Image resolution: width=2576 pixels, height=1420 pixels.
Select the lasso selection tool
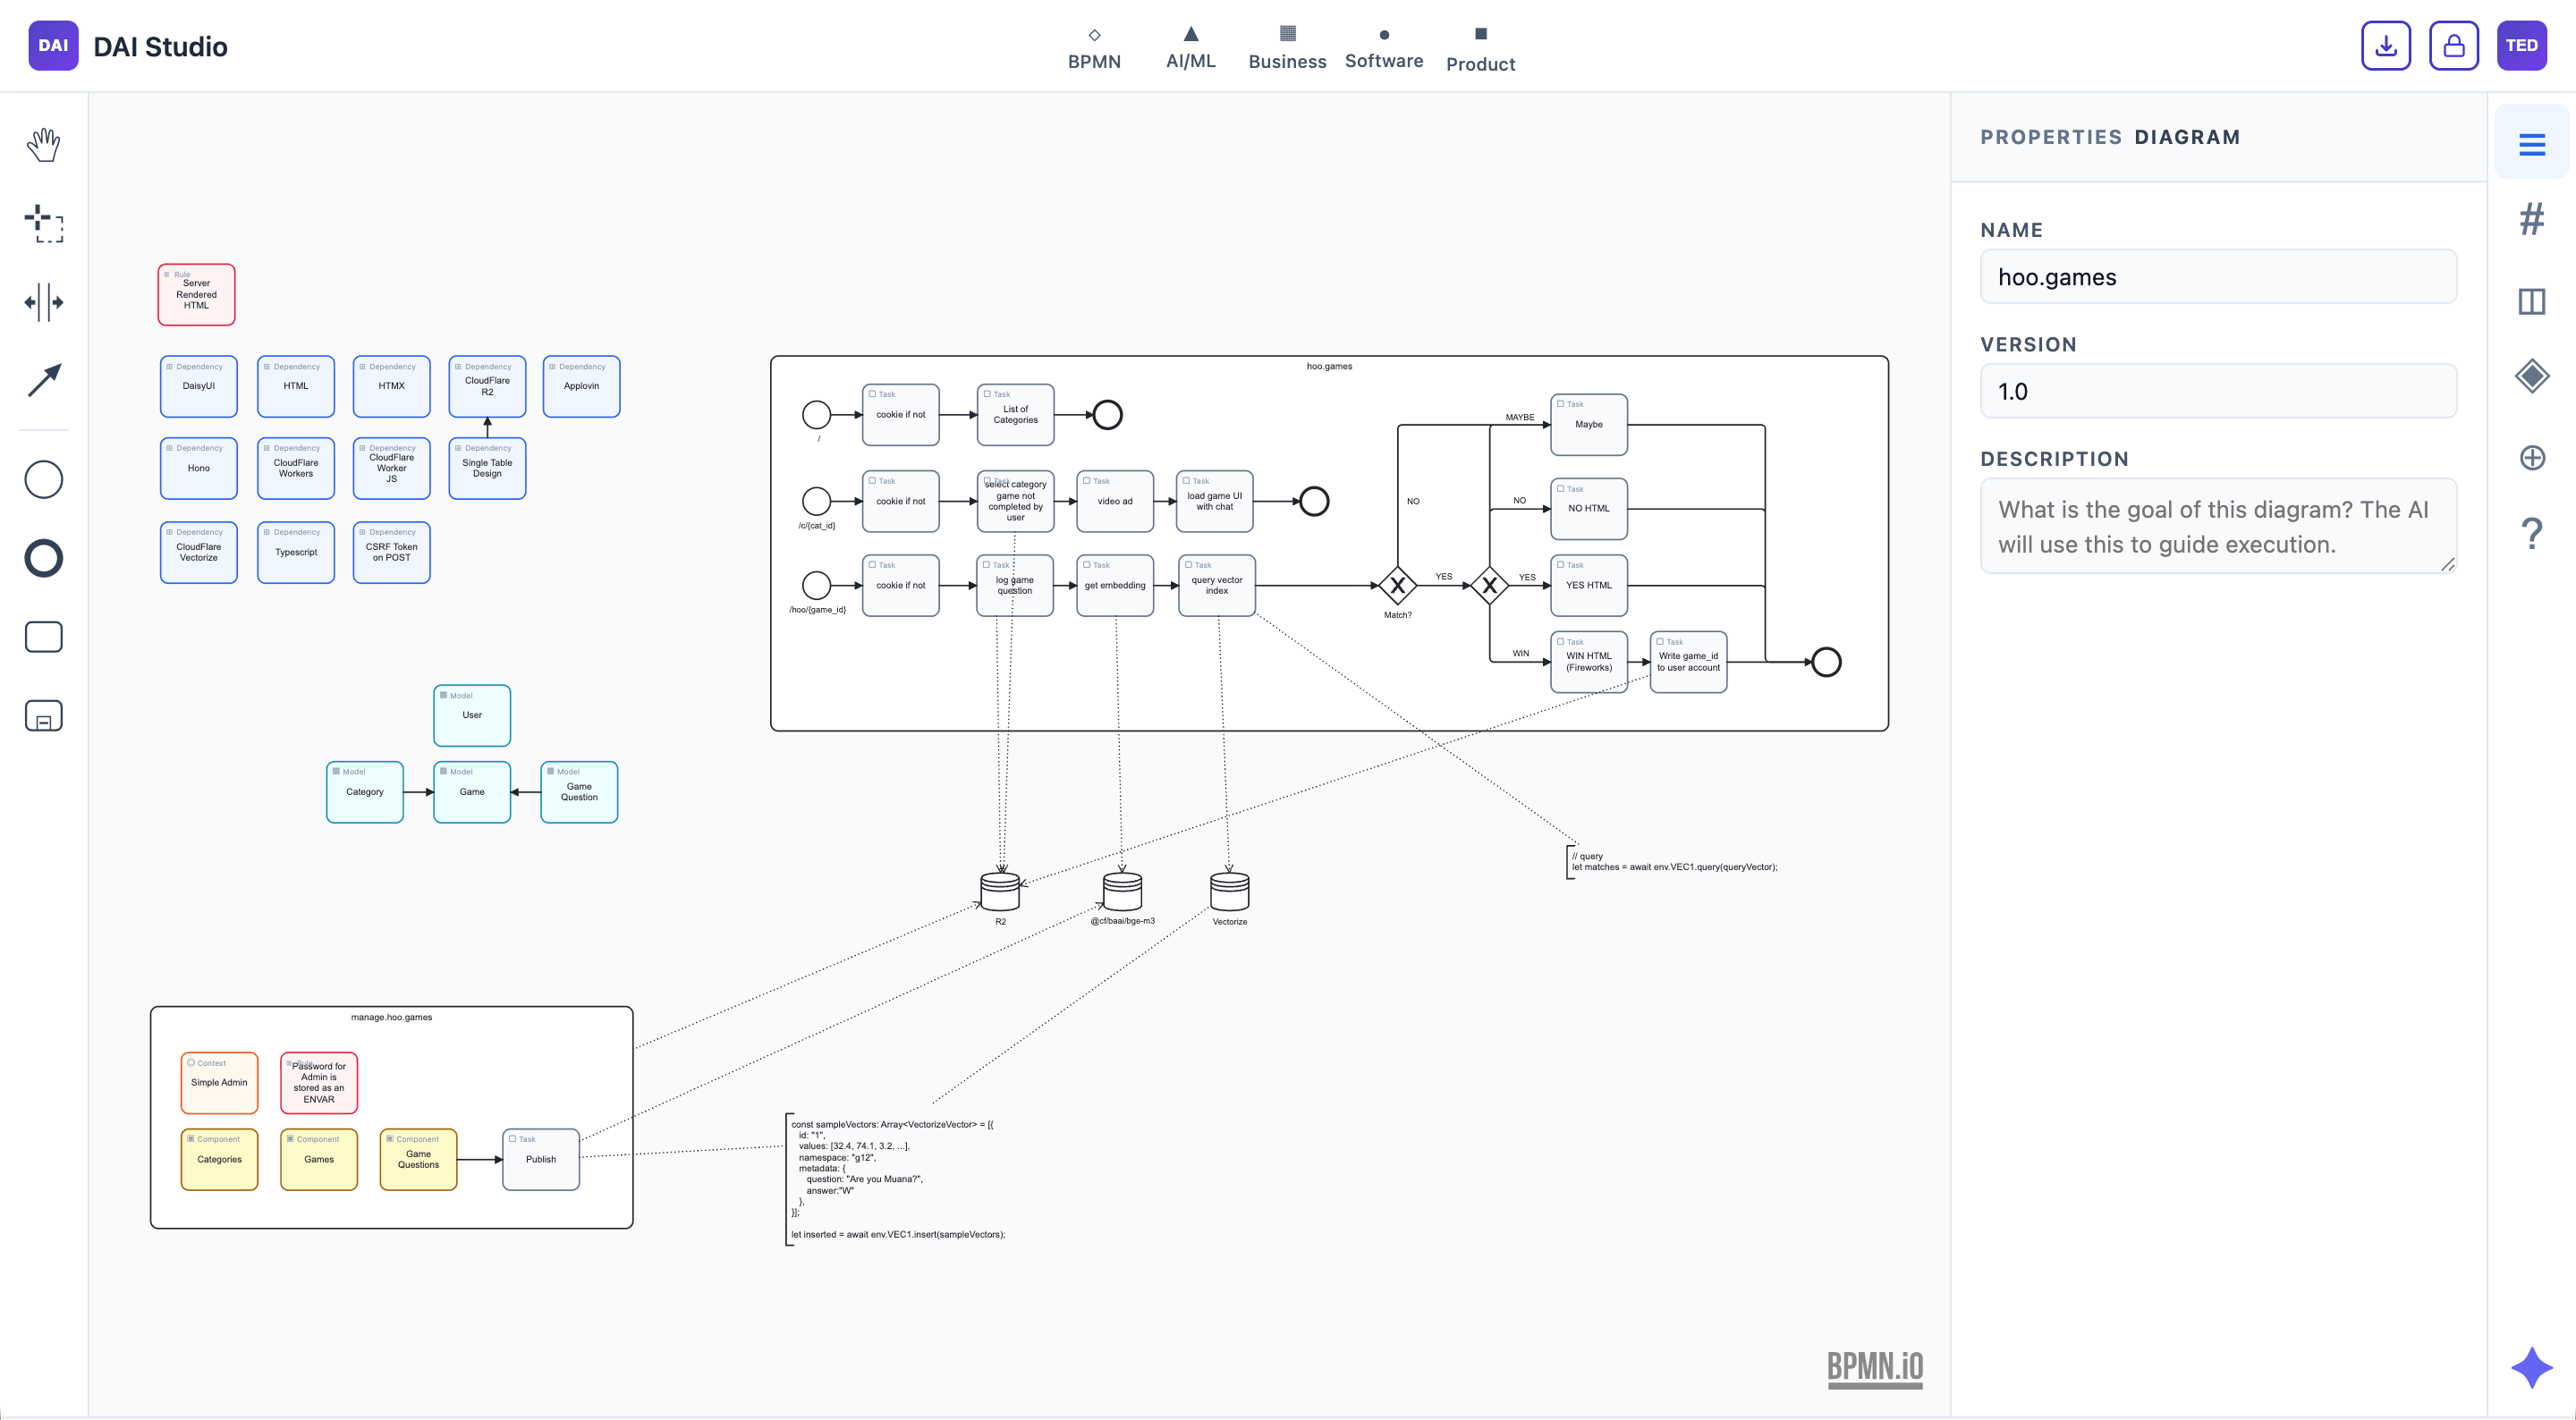43,223
